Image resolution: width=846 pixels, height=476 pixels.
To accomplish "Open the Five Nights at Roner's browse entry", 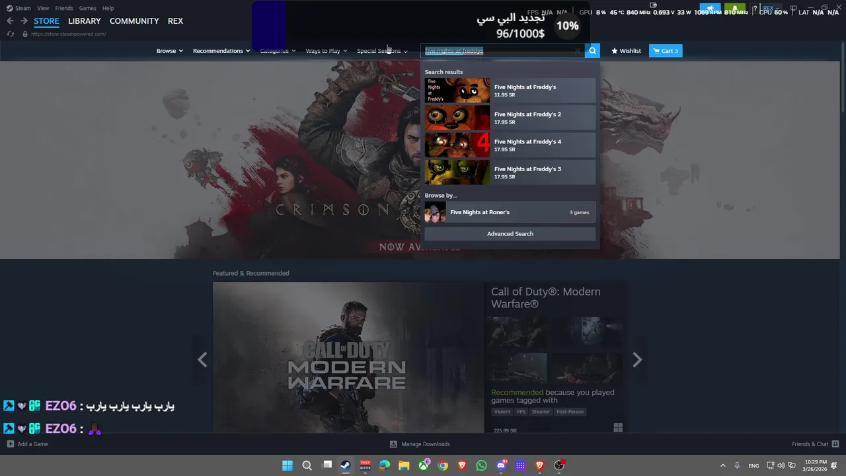I will point(510,212).
